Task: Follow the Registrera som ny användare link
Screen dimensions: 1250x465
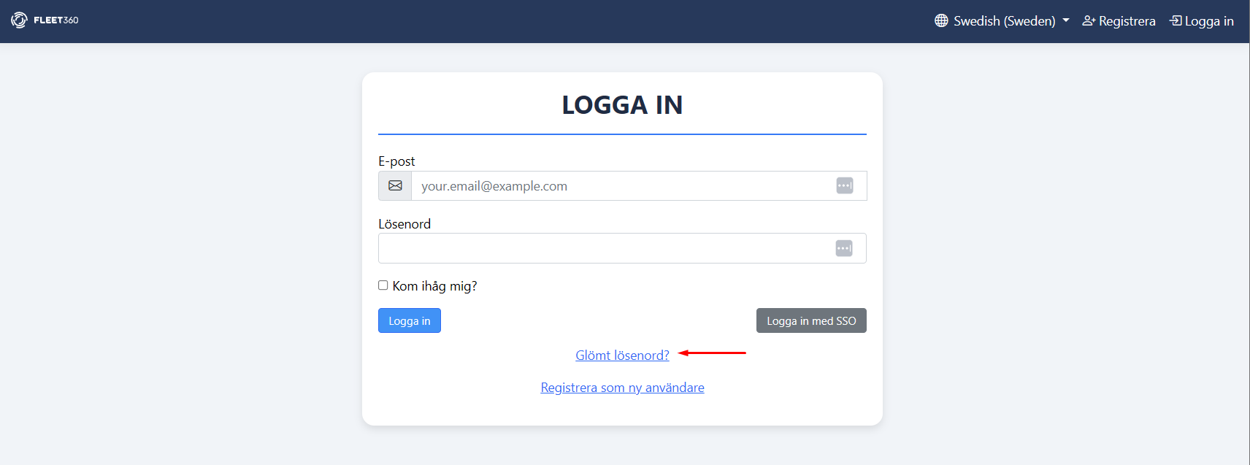Action: click(622, 388)
